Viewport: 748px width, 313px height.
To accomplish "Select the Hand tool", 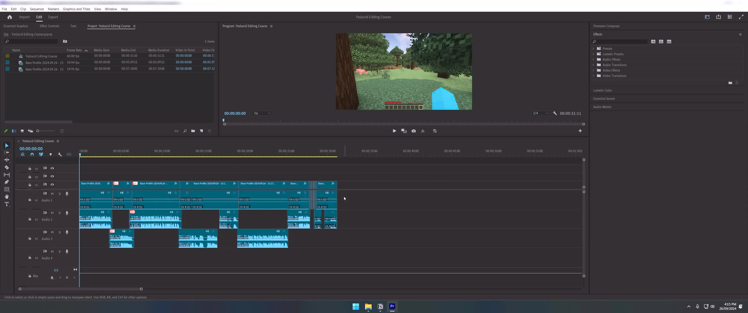I will pos(7,196).
